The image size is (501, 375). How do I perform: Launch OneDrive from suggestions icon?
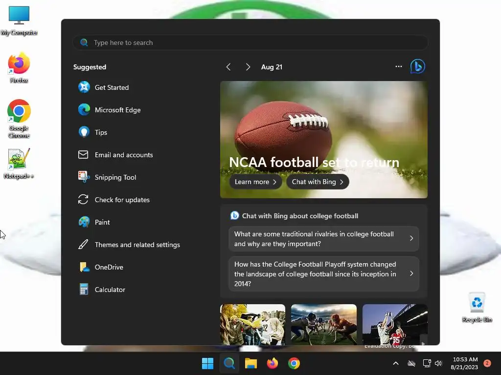point(84,267)
